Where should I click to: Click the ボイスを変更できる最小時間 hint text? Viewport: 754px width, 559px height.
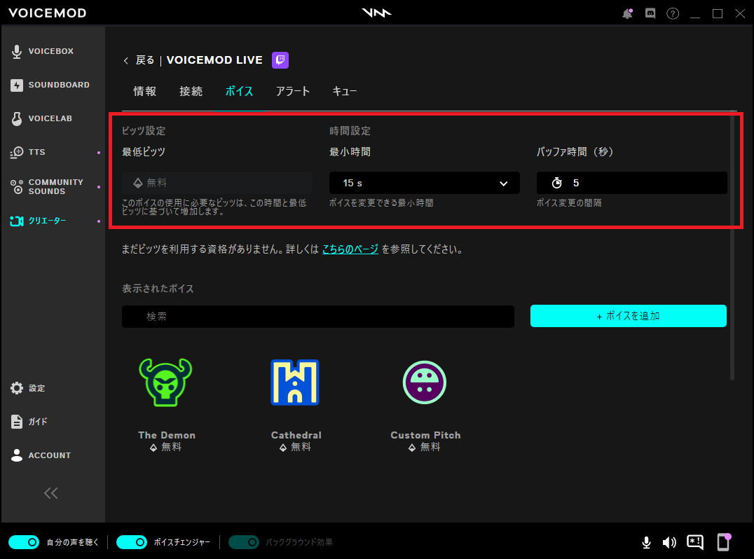pyautogui.click(x=381, y=203)
